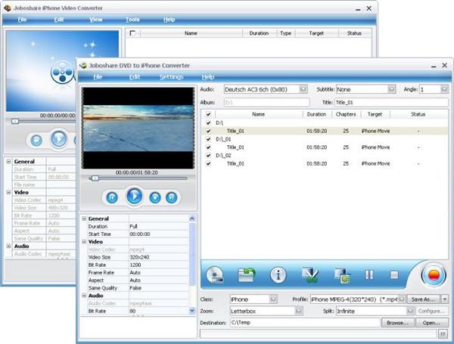The image size is (454, 344).
Task: Click the Title text input field
Action: pos(391,101)
